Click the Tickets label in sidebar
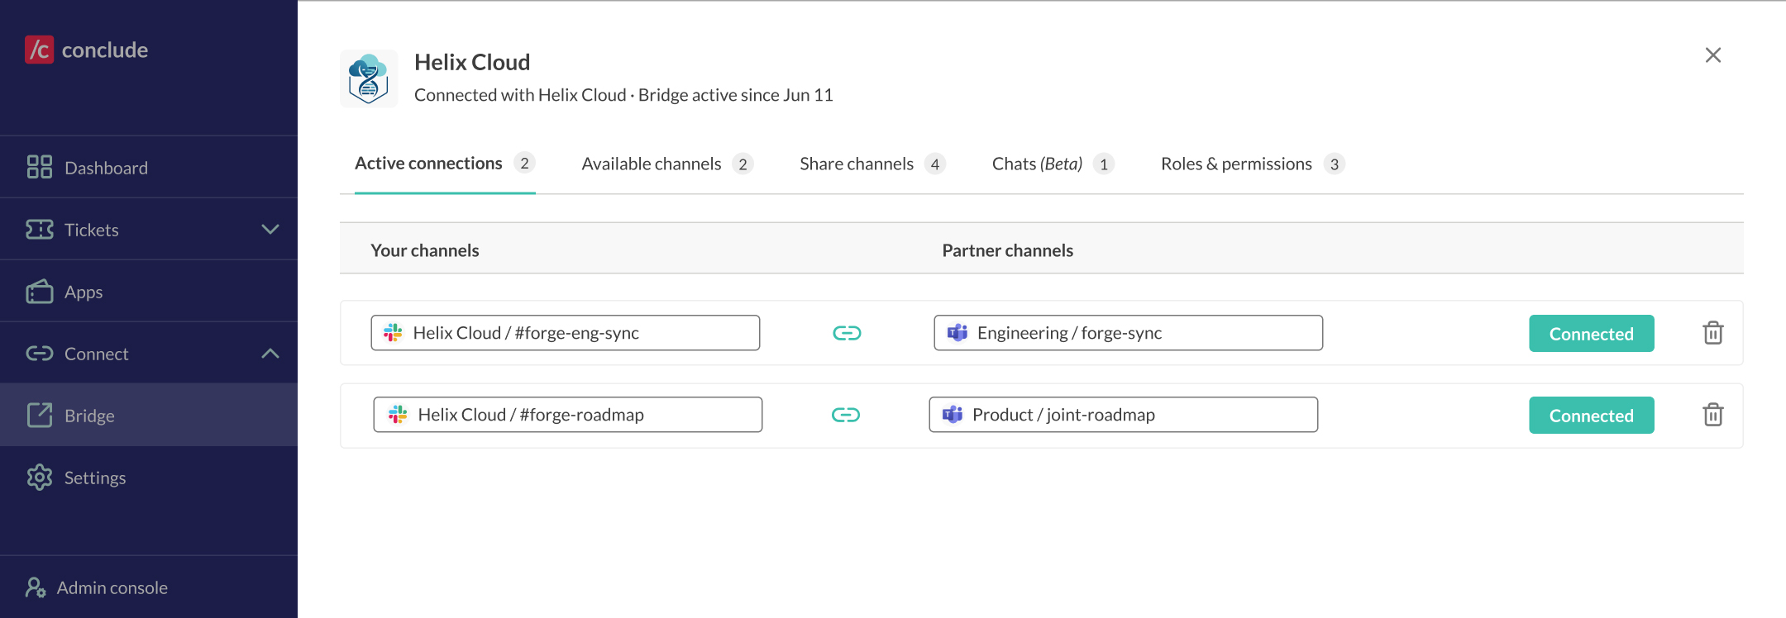Viewport: 1786px width, 618px height. (92, 230)
